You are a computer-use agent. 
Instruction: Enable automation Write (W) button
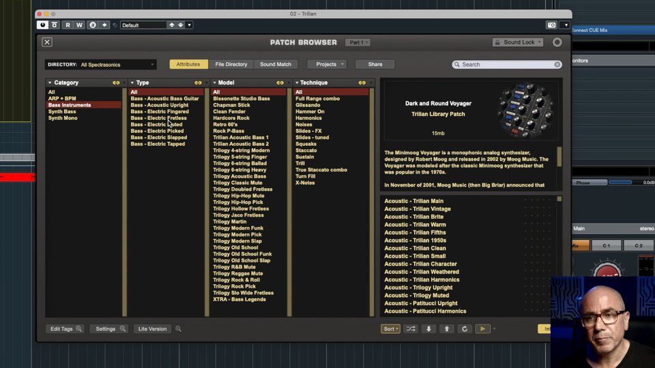point(79,25)
